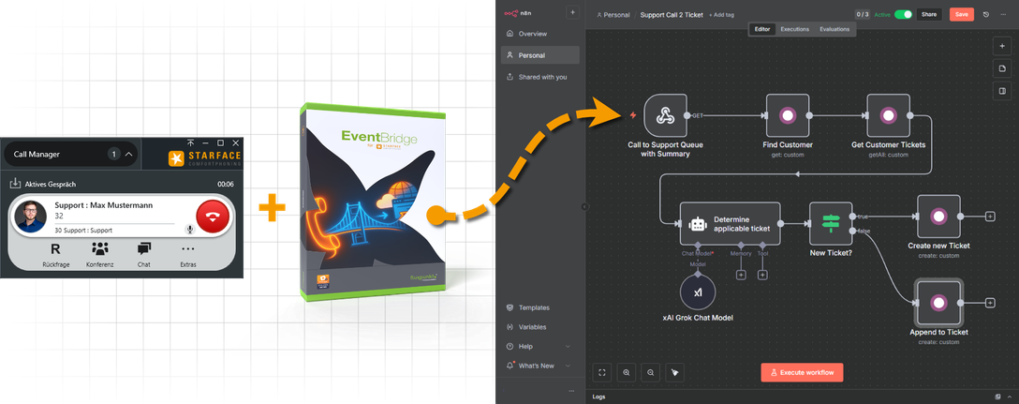Click Execute workflow button
Viewport: 1019px width, 404px height.
point(802,372)
